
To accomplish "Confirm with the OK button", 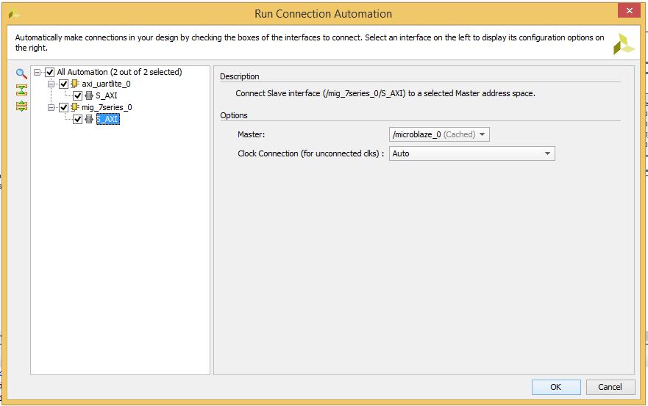I will coord(556,387).
